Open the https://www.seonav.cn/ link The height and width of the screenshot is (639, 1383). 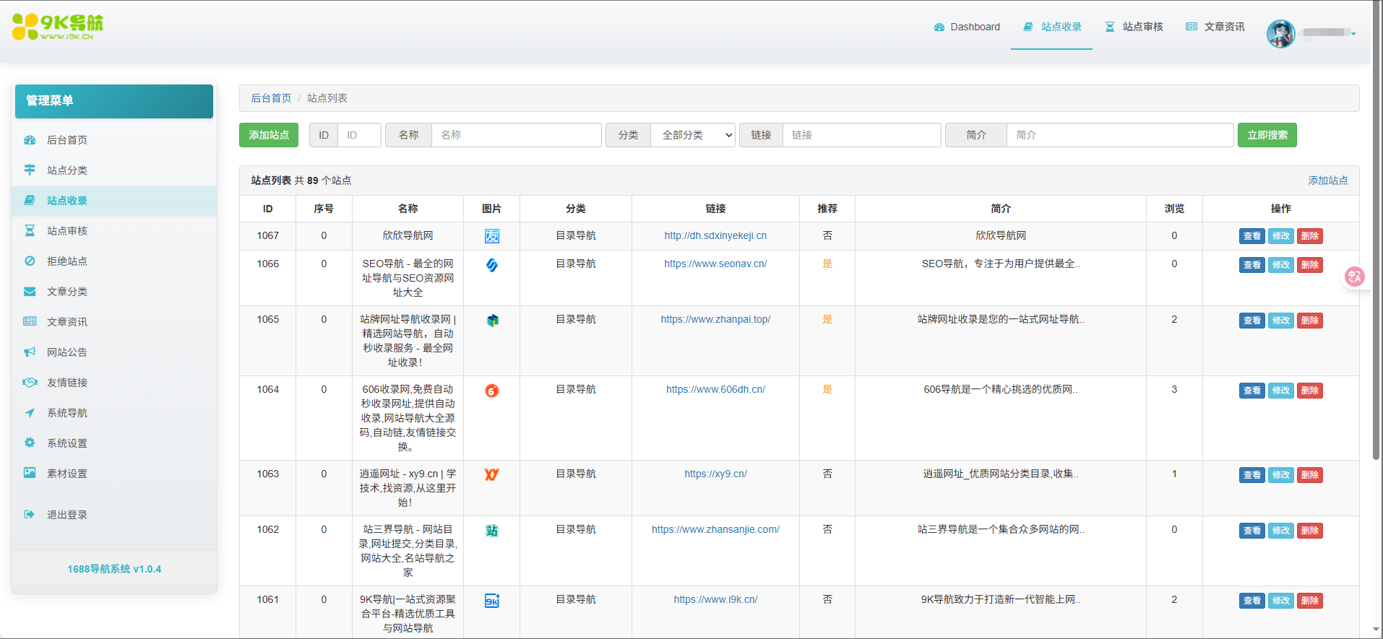(715, 264)
